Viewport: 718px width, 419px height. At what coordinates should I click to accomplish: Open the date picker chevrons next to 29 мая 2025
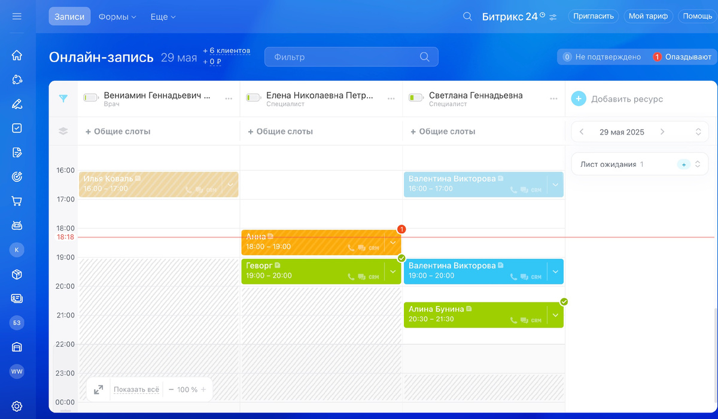tap(699, 131)
